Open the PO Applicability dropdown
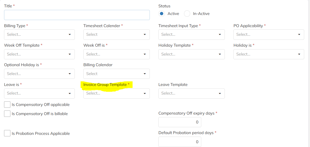 (x=268, y=34)
